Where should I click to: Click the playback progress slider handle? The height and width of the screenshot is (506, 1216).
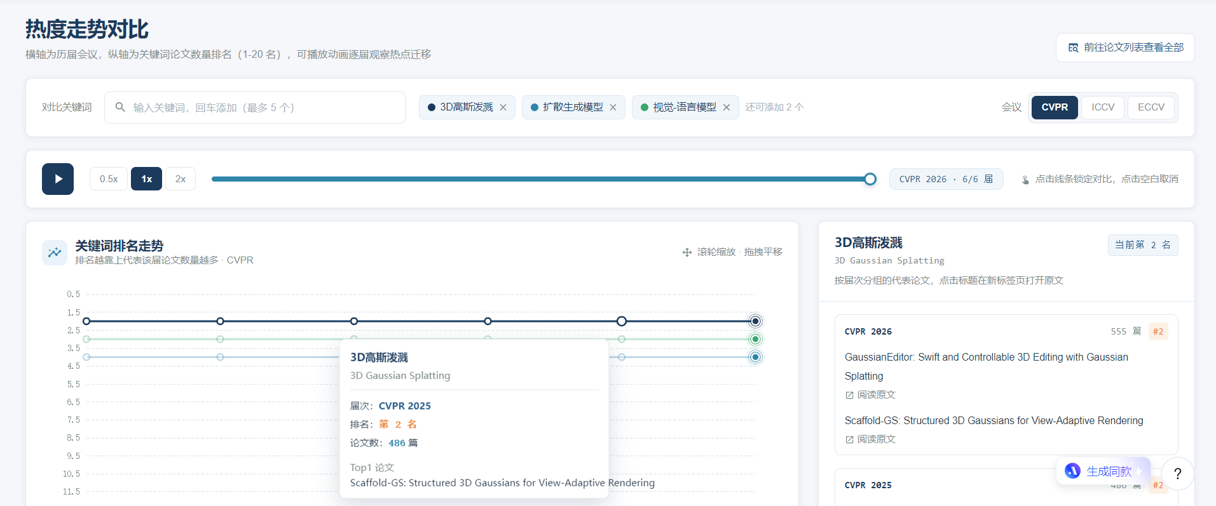[870, 179]
